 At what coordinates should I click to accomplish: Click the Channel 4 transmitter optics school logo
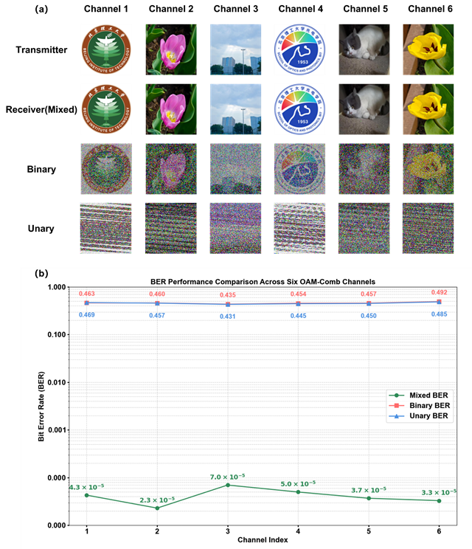pyautogui.click(x=299, y=49)
